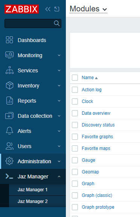Expand the Monitoring menu chevron
The height and width of the screenshot is (217, 140).
(x=59, y=55)
